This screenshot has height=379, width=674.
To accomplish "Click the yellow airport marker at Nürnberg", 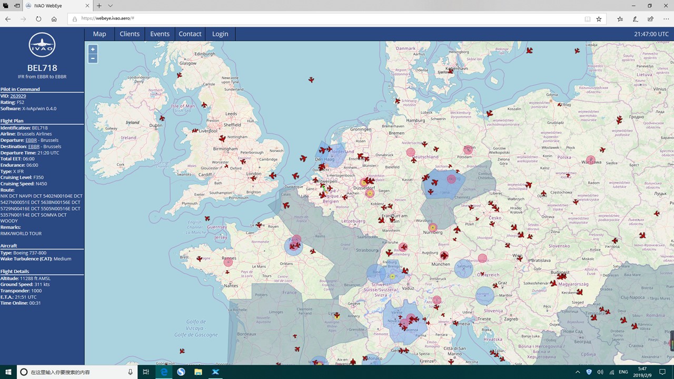I will [433, 227].
